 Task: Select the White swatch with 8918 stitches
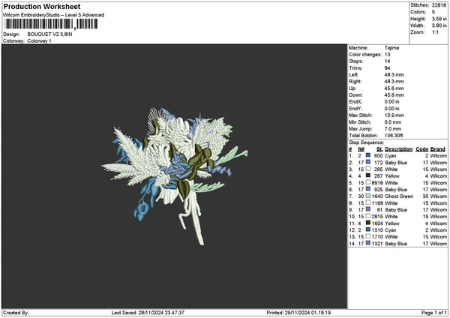pos(368,182)
